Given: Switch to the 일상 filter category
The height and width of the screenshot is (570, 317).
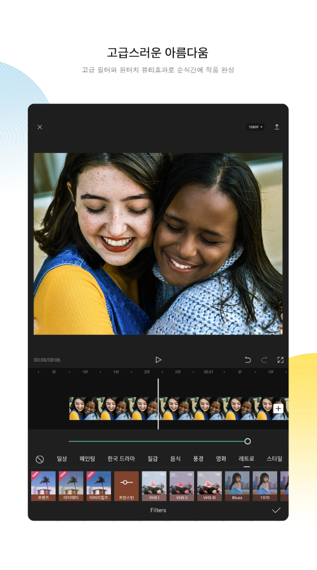Looking at the screenshot, I should pyautogui.click(x=62, y=459).
